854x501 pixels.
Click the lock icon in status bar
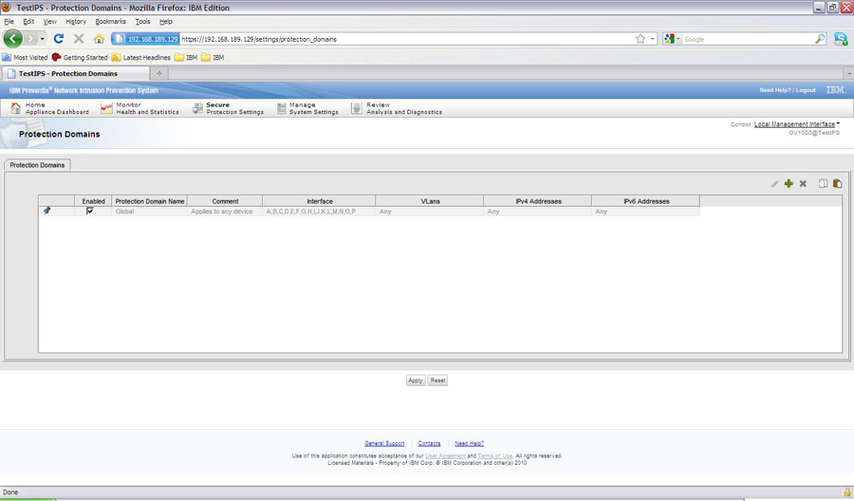(x=847, y=492)
